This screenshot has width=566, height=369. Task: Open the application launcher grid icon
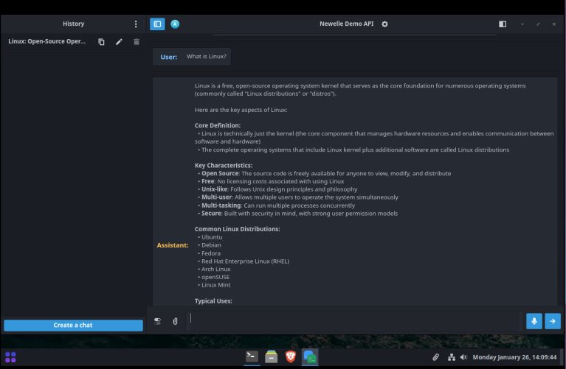pos(11,356)
